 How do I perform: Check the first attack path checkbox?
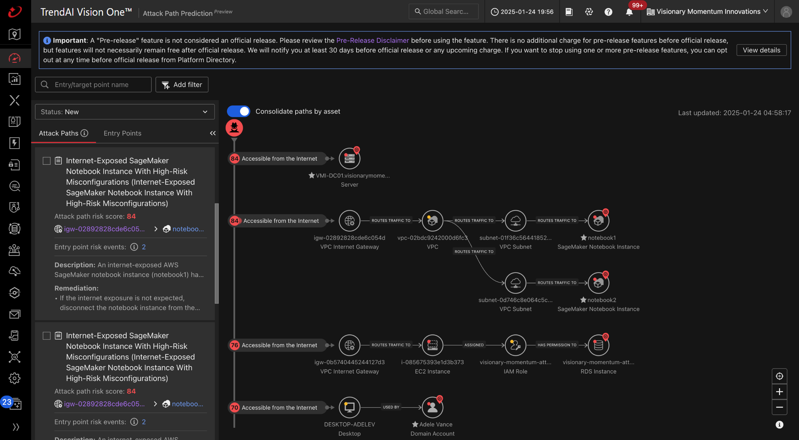[47, 161]
